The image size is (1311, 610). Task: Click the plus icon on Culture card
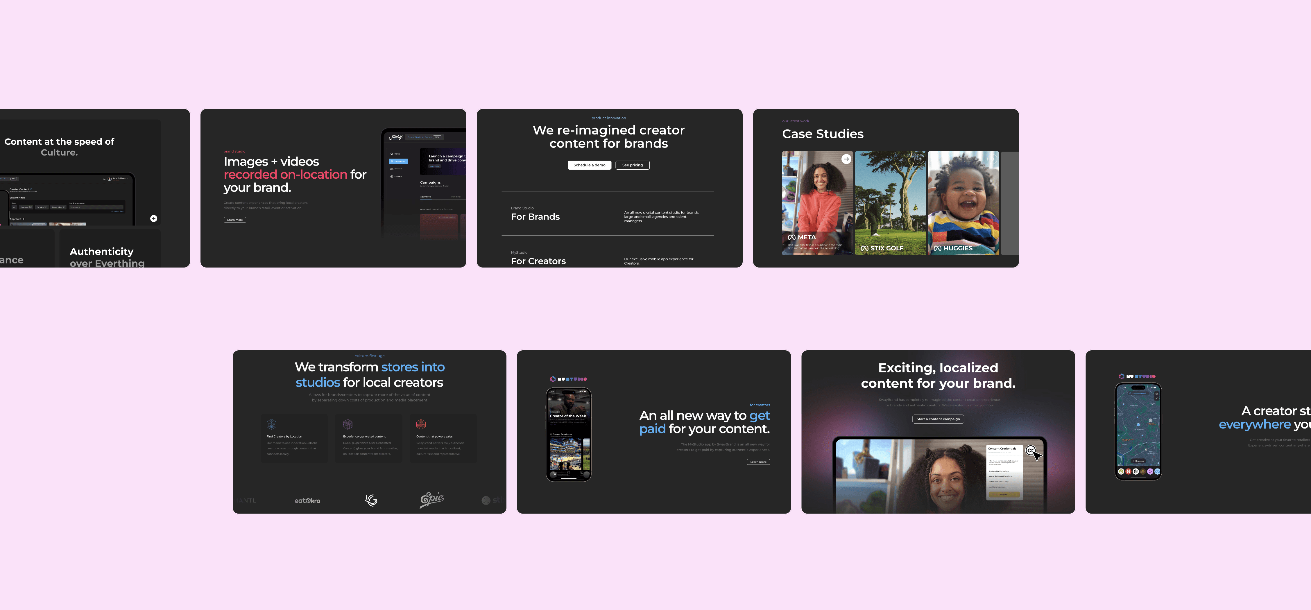[154, 218]
